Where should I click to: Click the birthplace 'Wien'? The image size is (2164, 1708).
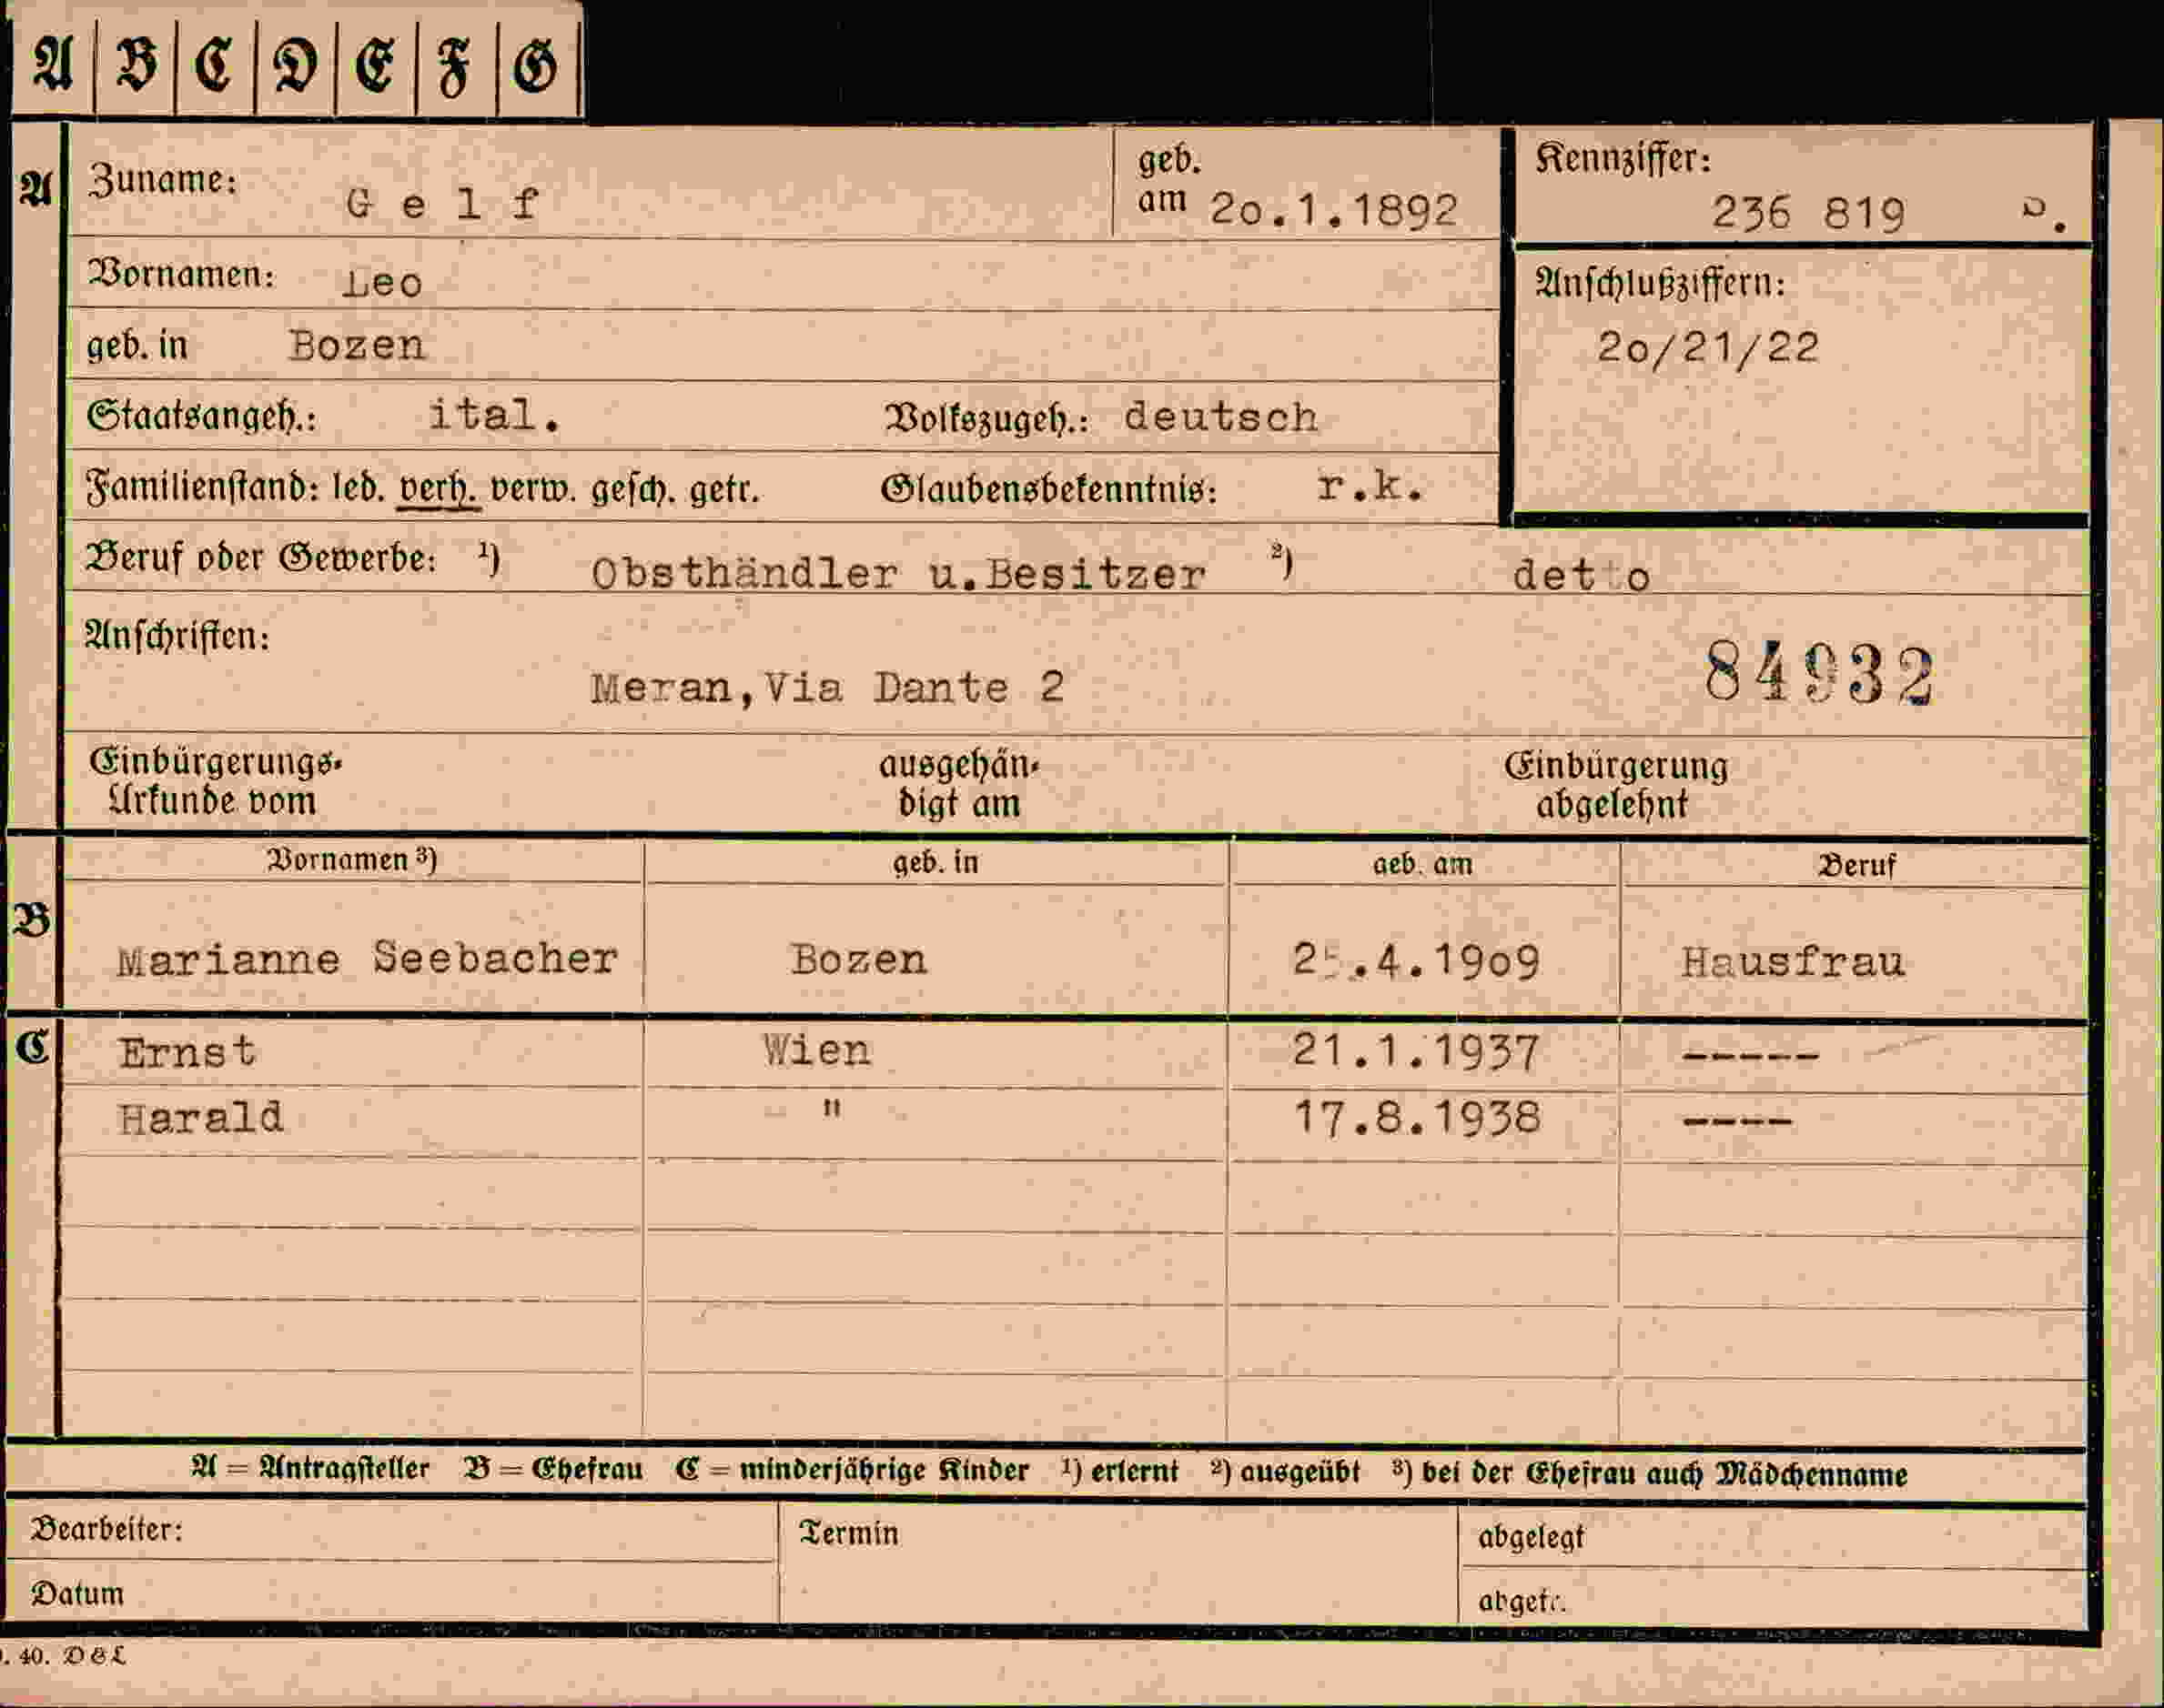[x=817, y=1051]
